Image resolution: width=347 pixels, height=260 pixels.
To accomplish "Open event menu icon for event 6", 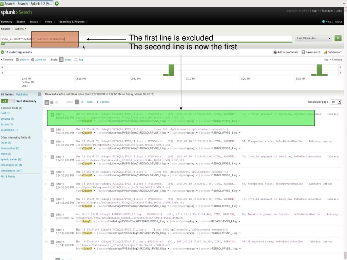I will point(52,184).
